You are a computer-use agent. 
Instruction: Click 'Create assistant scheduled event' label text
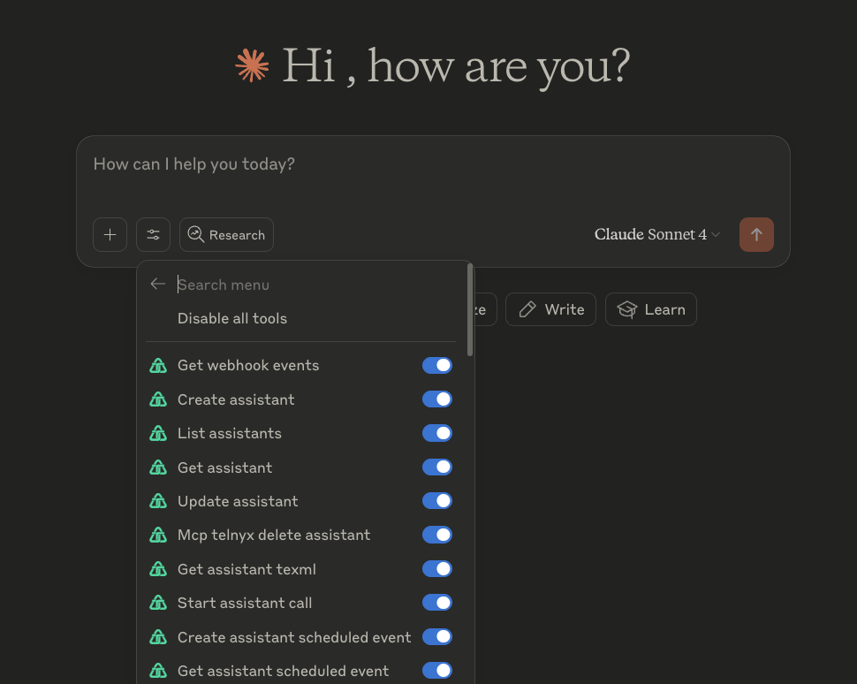[x=294, y=637]
